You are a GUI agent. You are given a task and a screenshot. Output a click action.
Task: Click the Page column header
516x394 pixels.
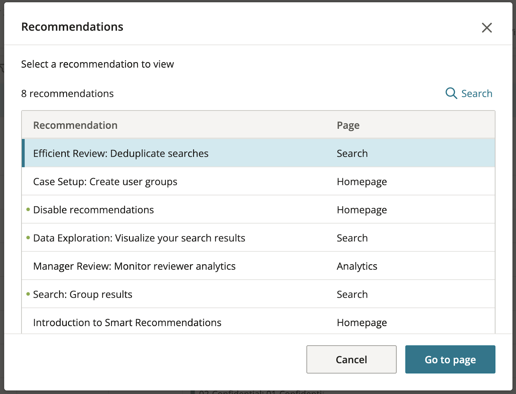pyautogui.click(x=348, y=125)
